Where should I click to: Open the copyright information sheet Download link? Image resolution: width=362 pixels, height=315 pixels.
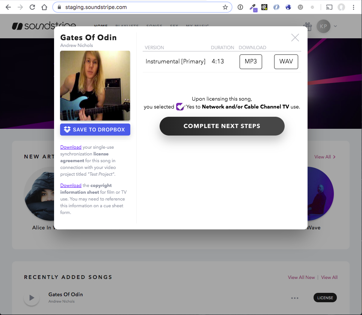pos(71,185)
